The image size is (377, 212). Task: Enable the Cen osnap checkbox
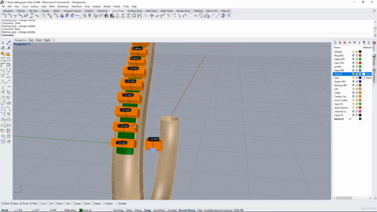pos(39,204)
